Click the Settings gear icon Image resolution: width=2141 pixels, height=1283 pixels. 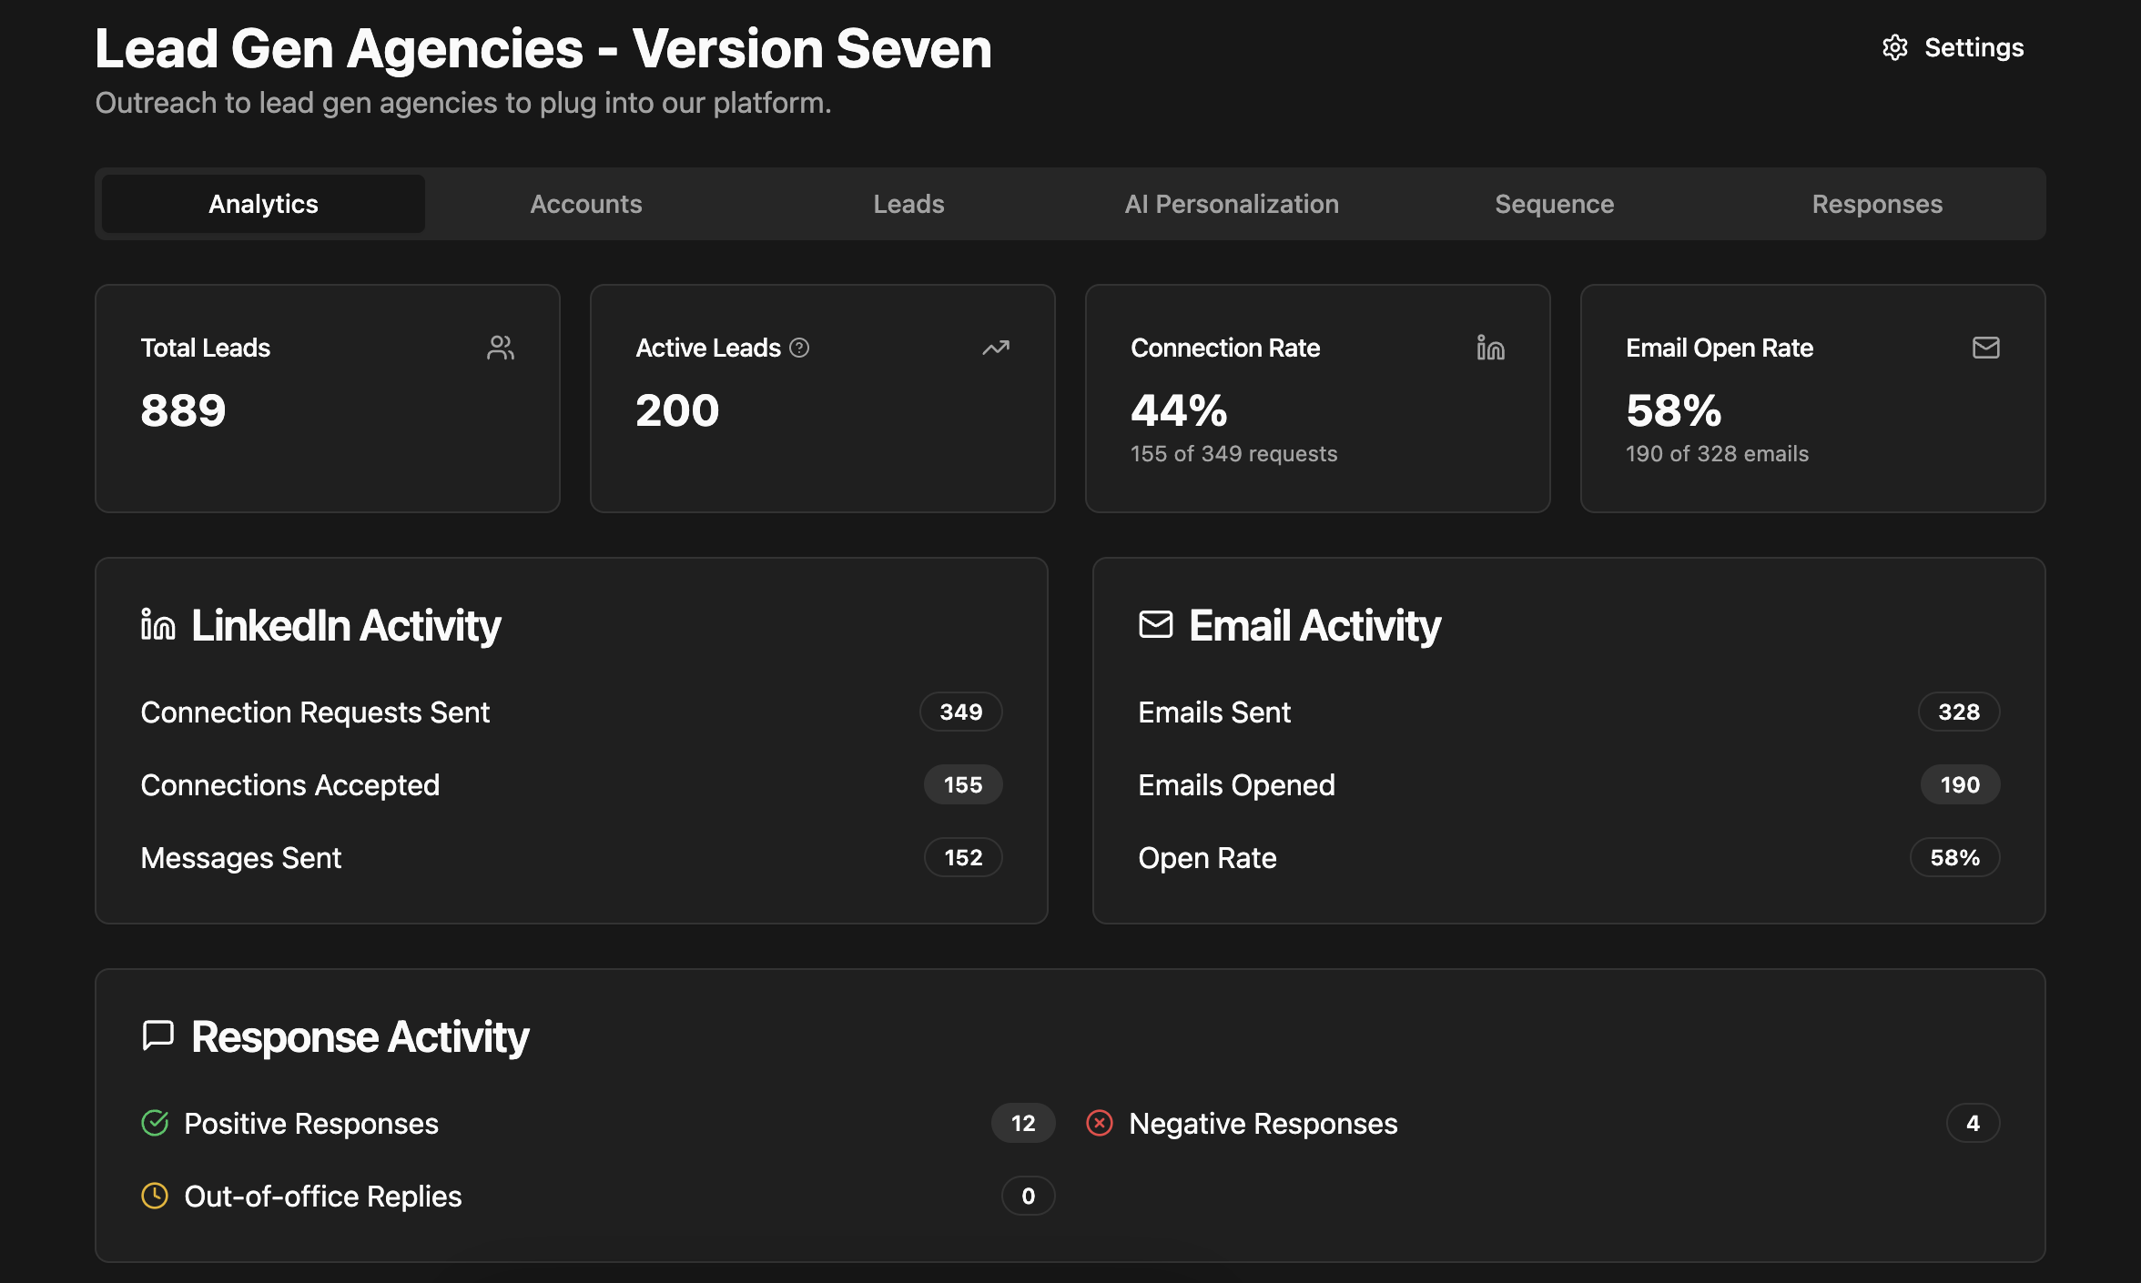coord(1894,47)
